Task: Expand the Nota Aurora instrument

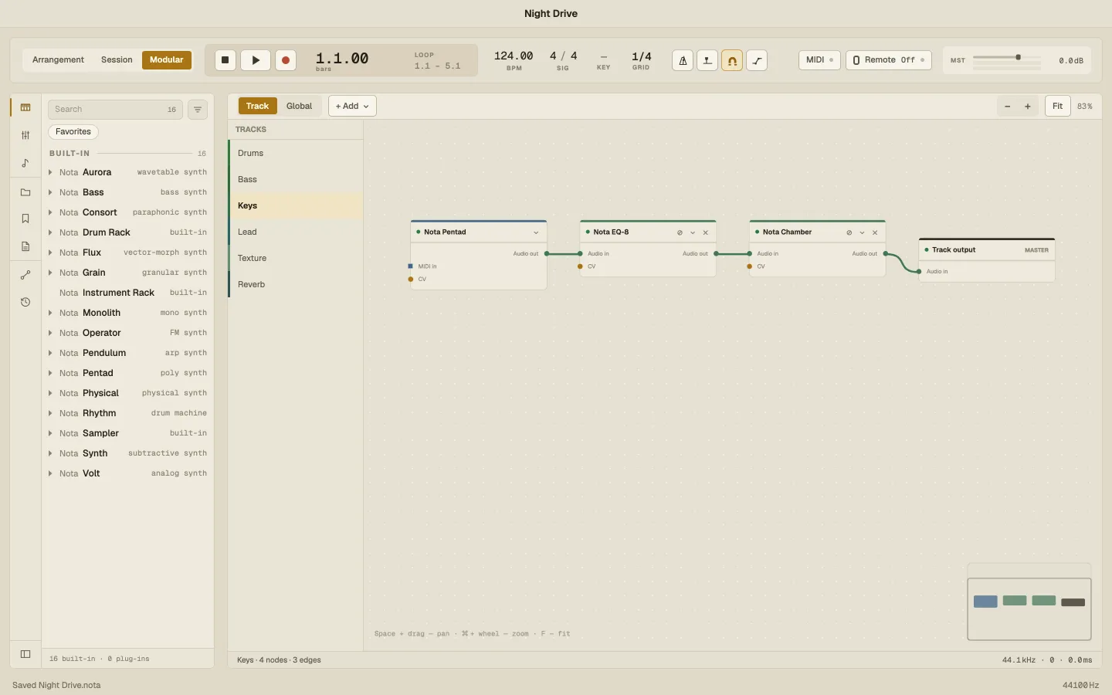Action: pyautogui.click(x=50, y=172)
